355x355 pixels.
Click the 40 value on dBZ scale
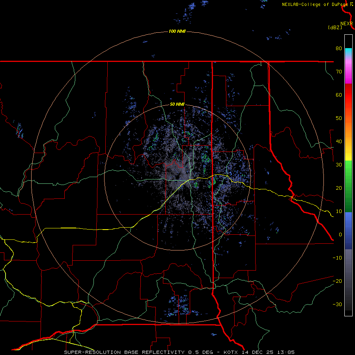(x=339, y=142)
